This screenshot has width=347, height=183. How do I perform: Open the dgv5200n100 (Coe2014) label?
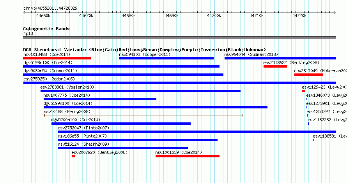(x=76, y=120)
